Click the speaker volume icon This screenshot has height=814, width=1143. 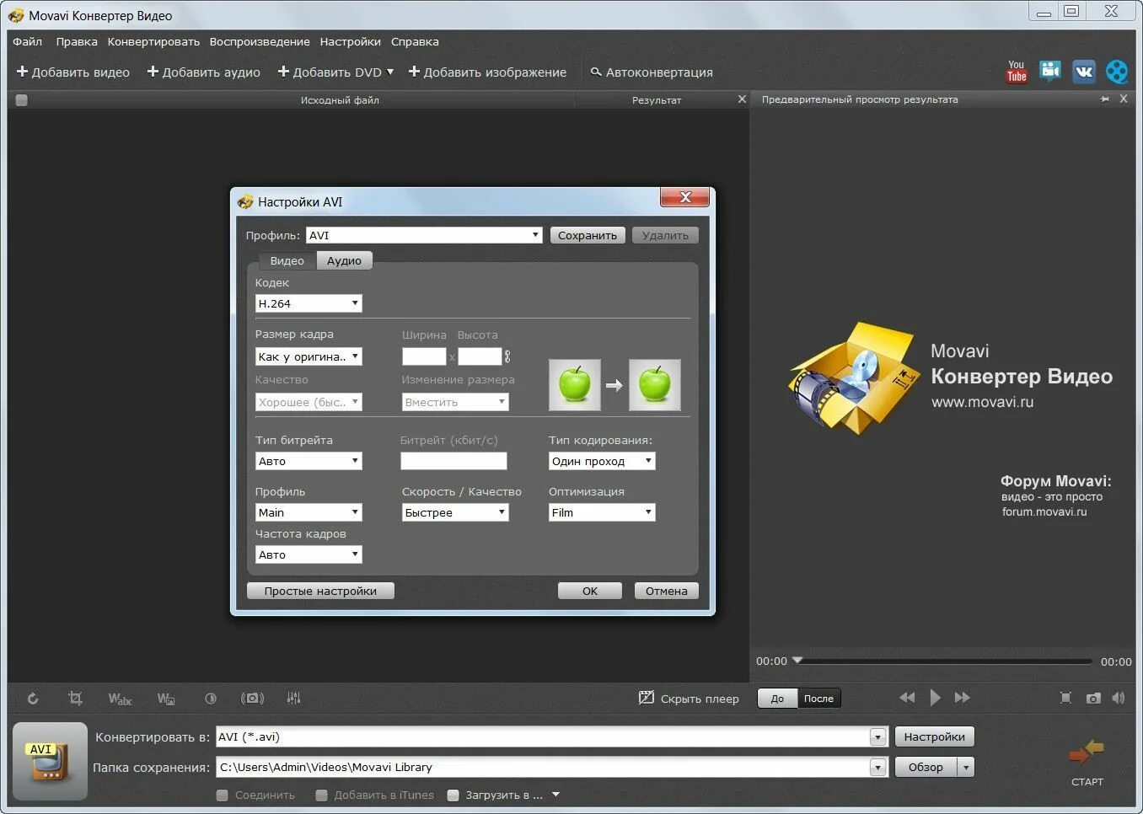[x=1119, y=698]
